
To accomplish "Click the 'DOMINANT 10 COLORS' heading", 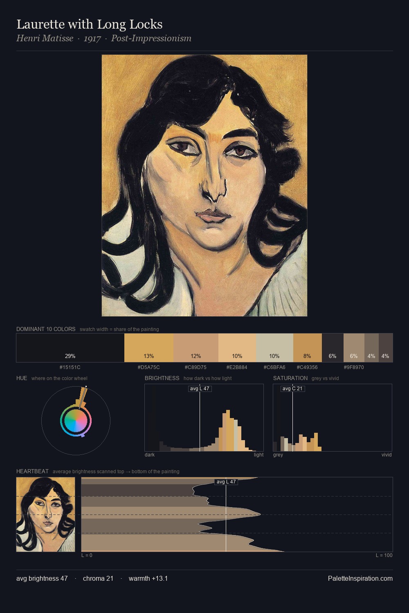I will coord(46,329).
